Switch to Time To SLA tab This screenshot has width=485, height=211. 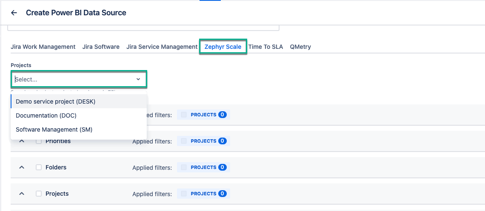(265, 47)
